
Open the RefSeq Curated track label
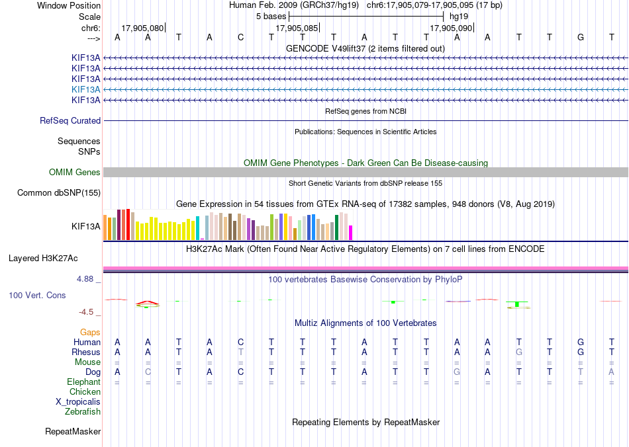coord(70,120)
